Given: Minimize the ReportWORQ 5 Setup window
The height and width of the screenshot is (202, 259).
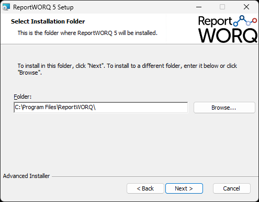Looking at the screenshot, I should [x=199, y=7].
